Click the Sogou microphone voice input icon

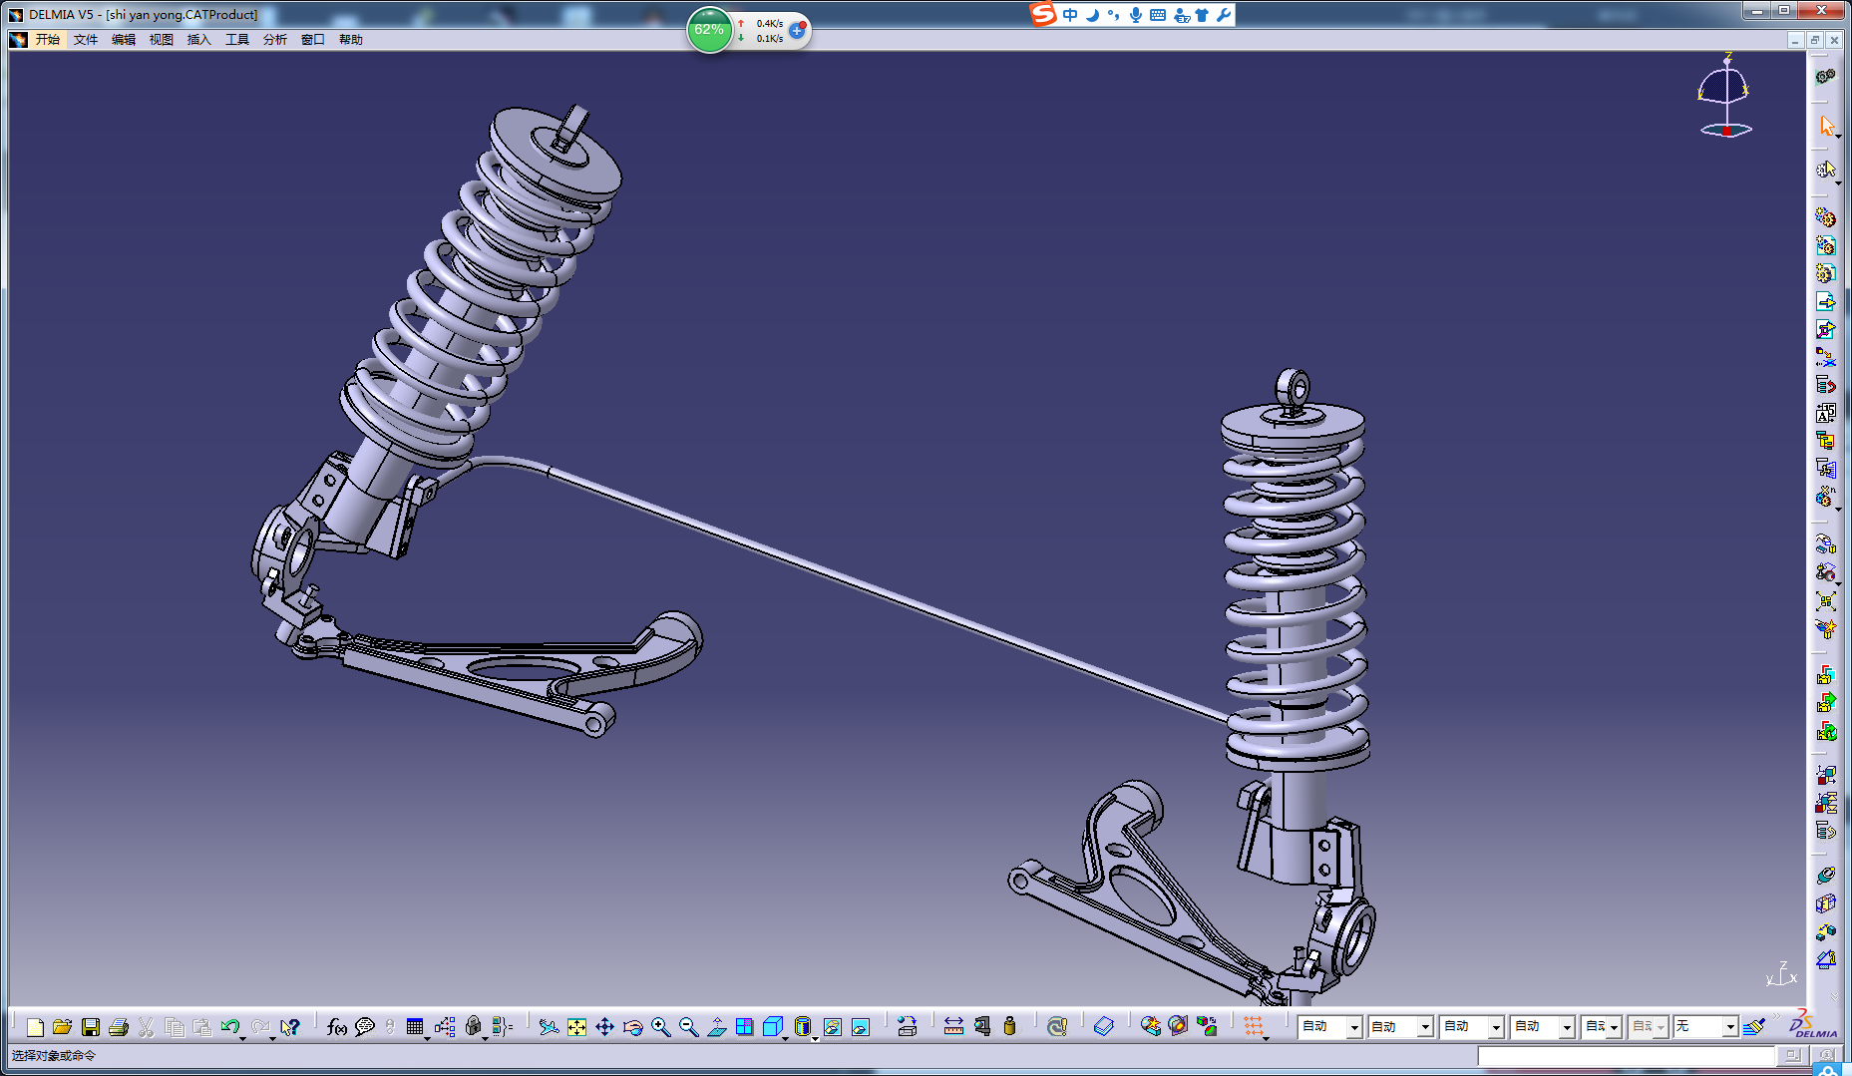click(x=1136, y=15)
